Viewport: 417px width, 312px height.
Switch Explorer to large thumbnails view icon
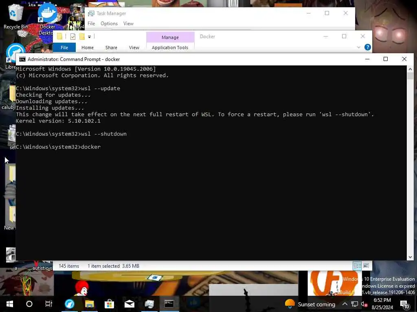(x=366, y=266)
